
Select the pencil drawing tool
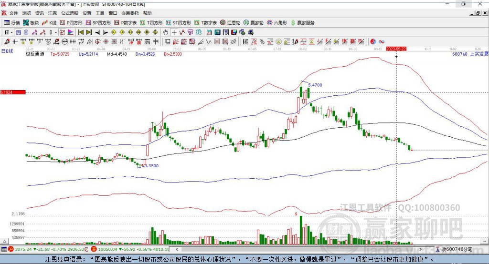pyautogui.click(x=7, y=41)
